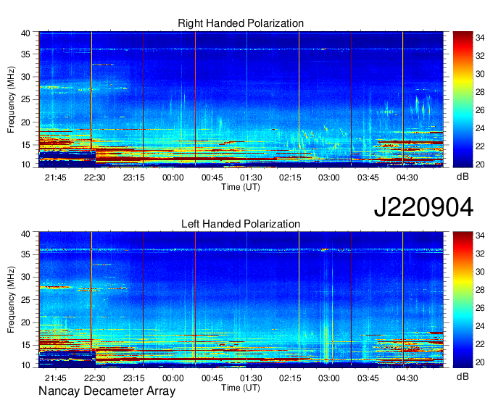Click the 23:15 time tick under Left Handed plot
This screenshot has width=493, height=400.
[133, 378]
